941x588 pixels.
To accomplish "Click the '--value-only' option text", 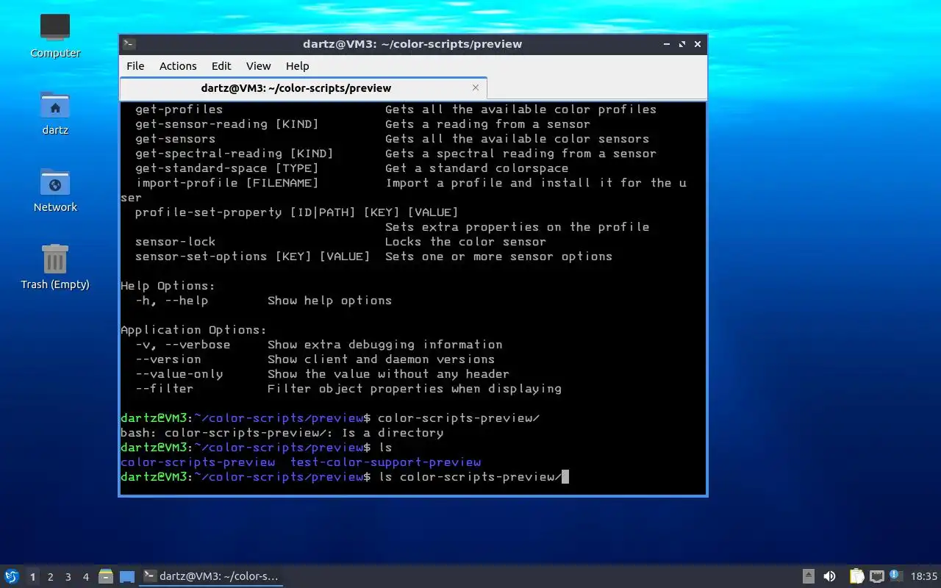I will coord(179,374).
